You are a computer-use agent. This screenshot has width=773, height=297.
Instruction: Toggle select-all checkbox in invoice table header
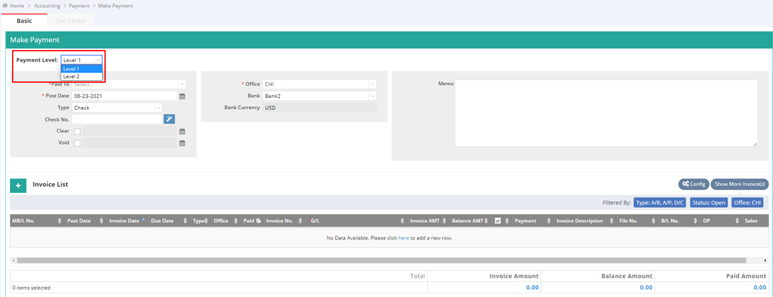tap(498, 221)
